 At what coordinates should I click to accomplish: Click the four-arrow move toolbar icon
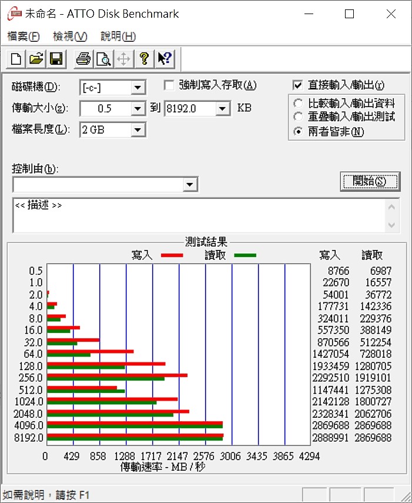(x=123, y=59)
